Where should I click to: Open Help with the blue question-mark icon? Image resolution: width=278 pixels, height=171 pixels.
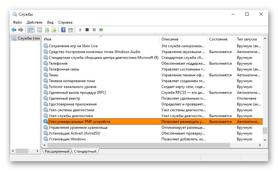[63, 30]
